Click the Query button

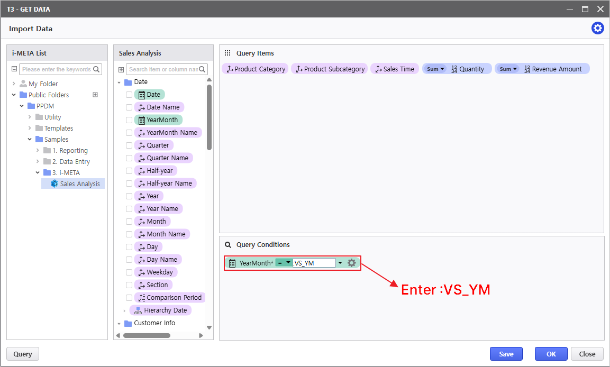(23, 354)
